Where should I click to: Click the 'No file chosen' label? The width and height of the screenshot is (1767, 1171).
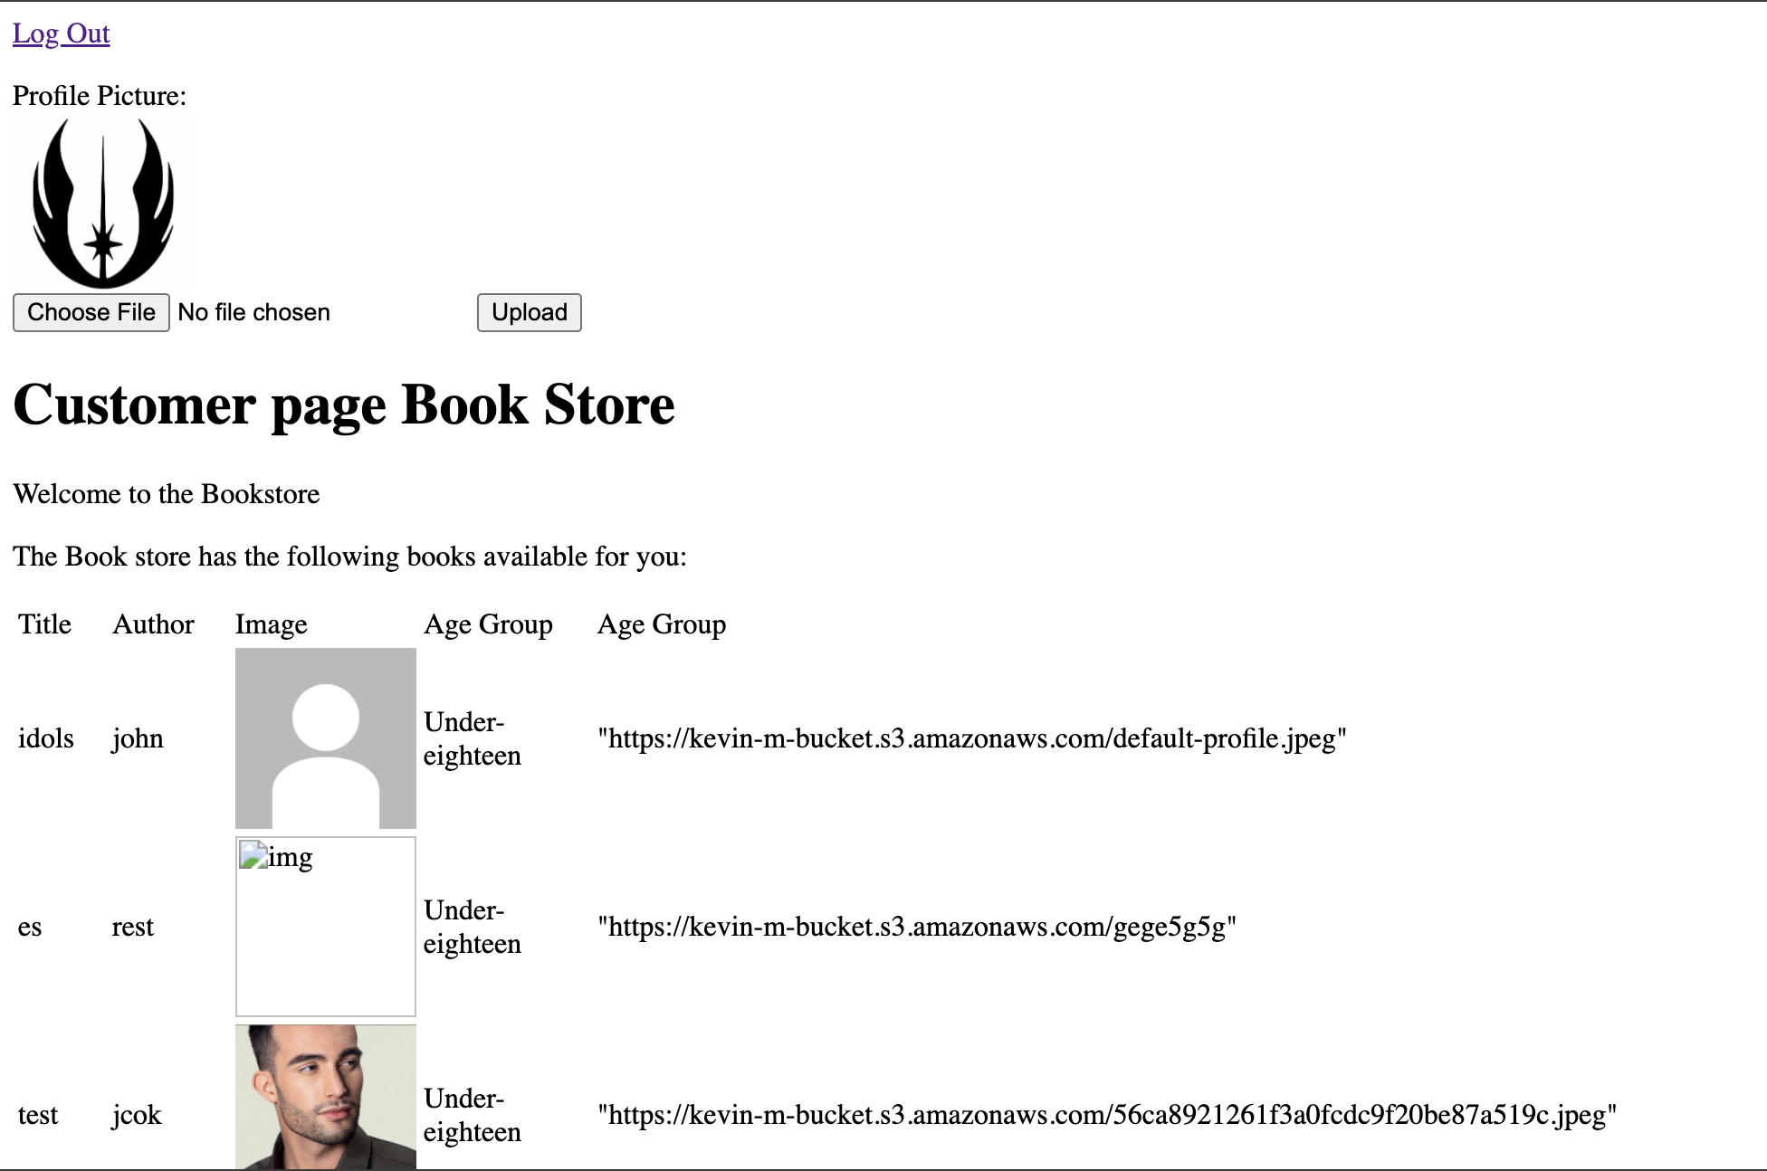pyautogui.click(x=253, y=312)
